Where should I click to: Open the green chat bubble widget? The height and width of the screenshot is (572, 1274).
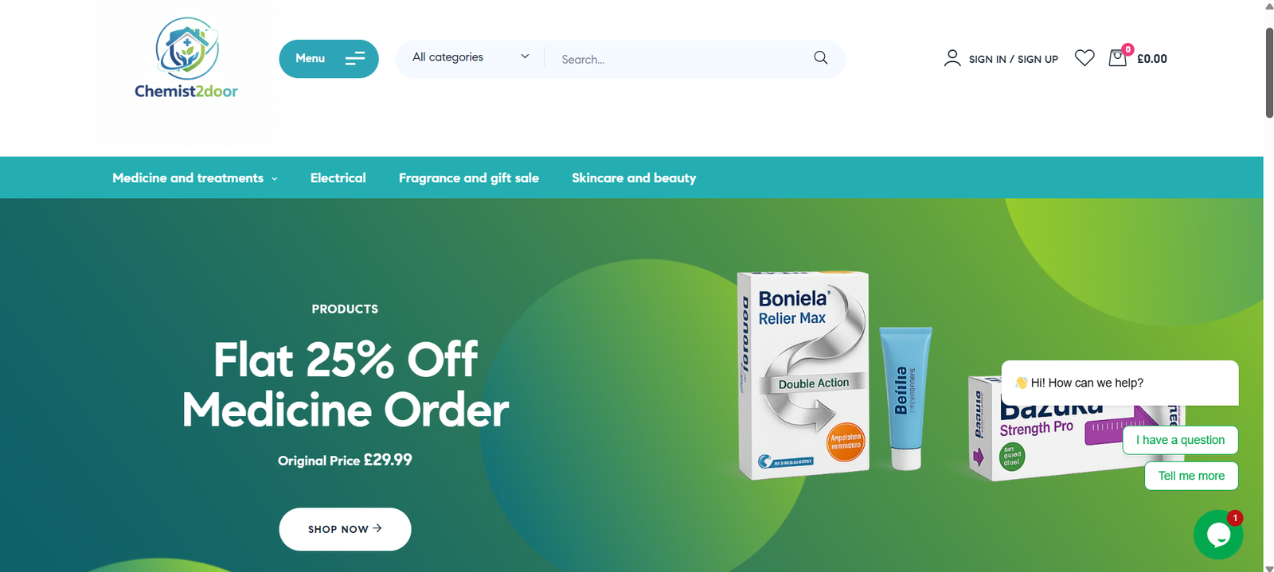tap(1217, 535)
